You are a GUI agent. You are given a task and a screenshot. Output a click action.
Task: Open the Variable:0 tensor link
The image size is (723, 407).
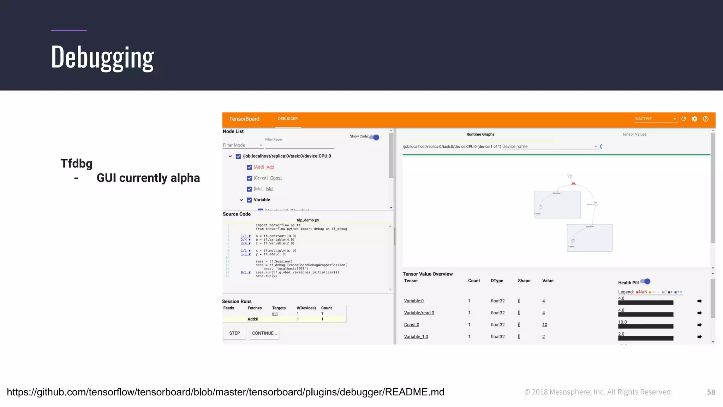tap(414, 301)
